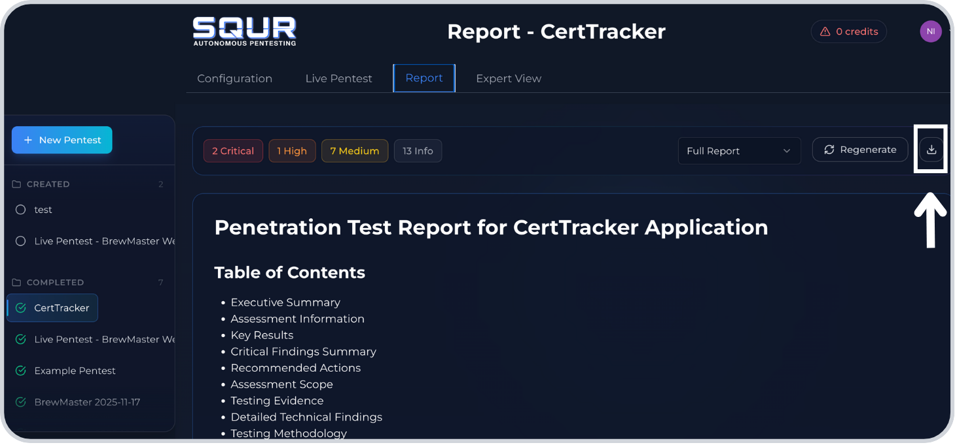Click the New Pentest button
The image size is (955, 445).
pyautogui.click(x=62, y=140)
